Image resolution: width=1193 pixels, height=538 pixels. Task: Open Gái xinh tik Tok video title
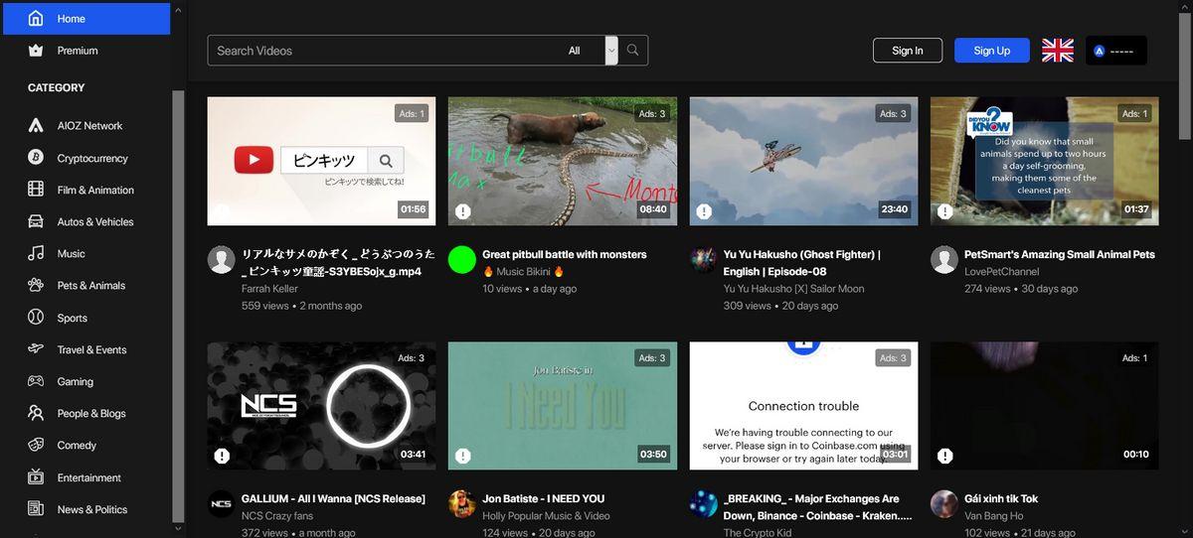[x=1001, y=499]
